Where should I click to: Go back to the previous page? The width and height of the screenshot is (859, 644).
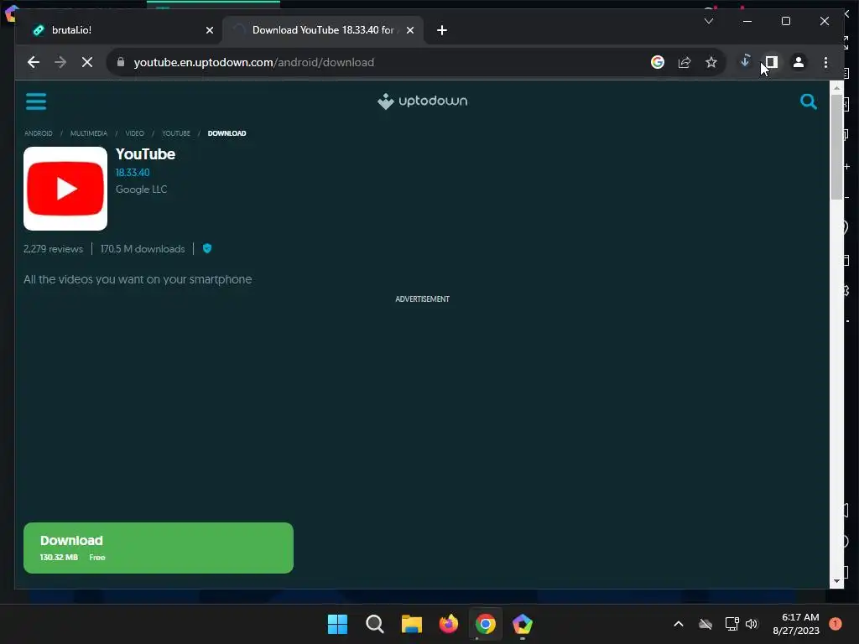(34, 62)
